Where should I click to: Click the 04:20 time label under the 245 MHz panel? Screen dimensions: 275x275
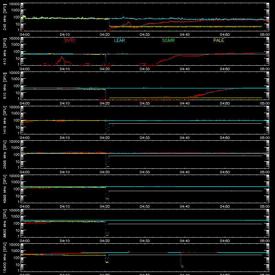(x=105, y=35)
